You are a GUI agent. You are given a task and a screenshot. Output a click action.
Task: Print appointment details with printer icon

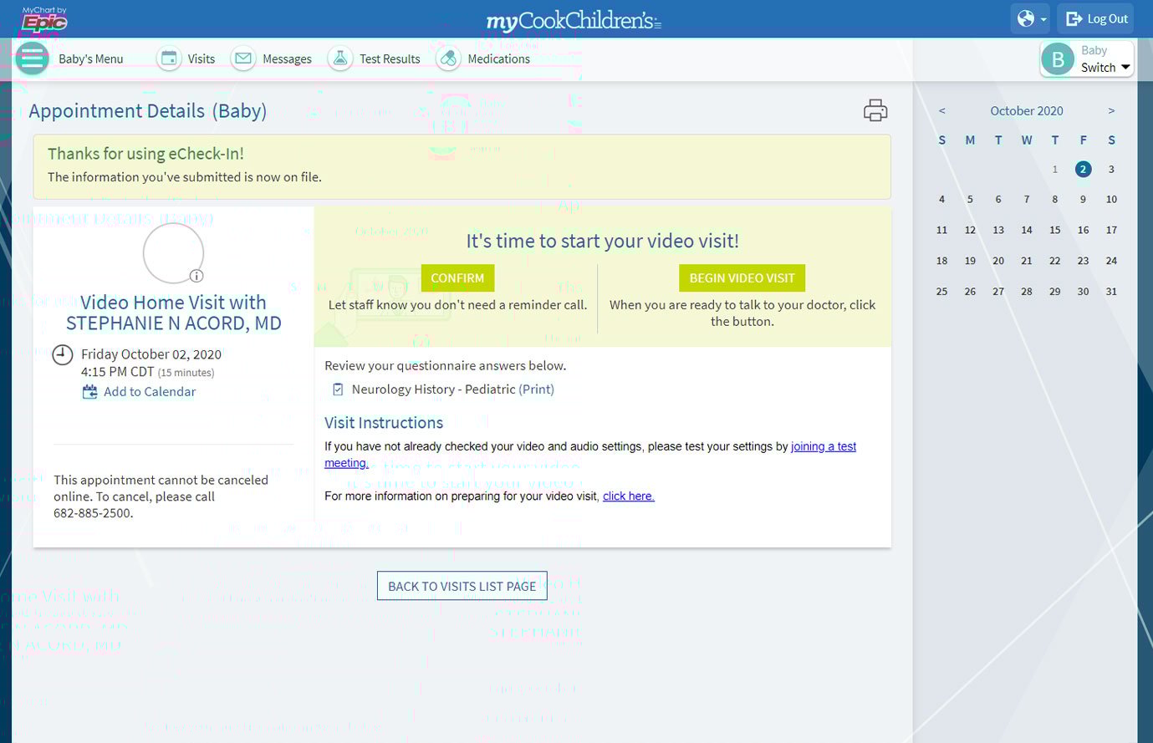tap(875, 110)
